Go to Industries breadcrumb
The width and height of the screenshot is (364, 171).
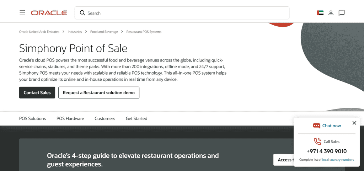75,32
